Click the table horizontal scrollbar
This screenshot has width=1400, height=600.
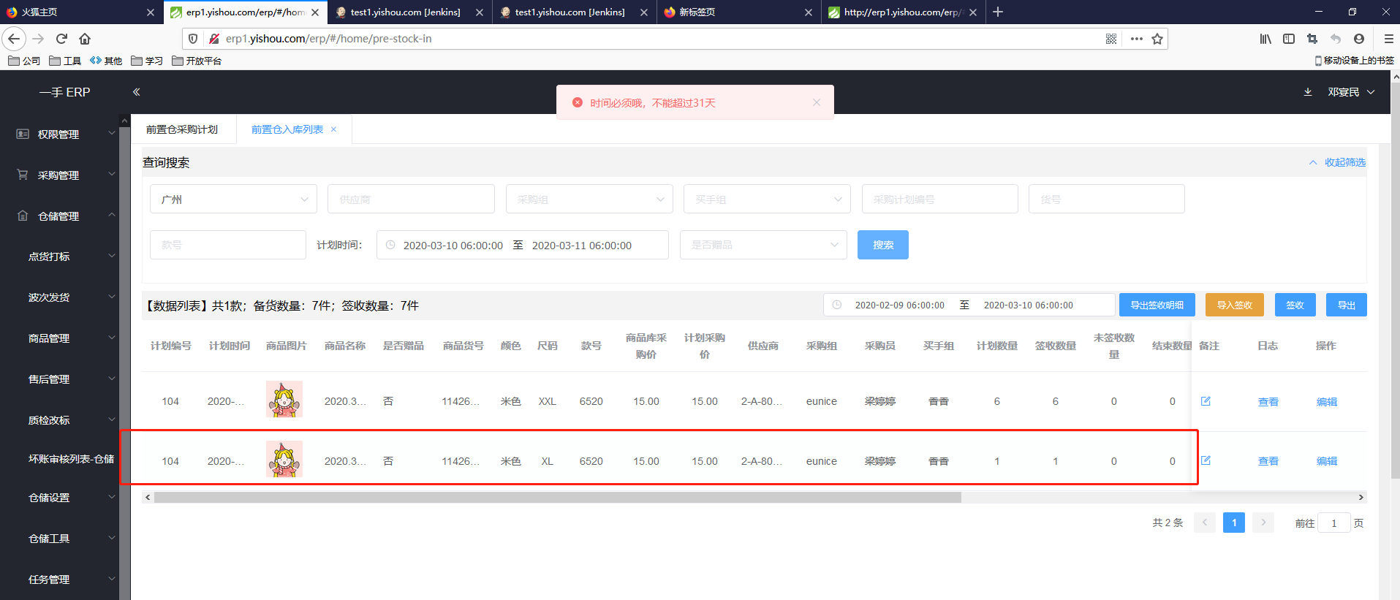558,497
